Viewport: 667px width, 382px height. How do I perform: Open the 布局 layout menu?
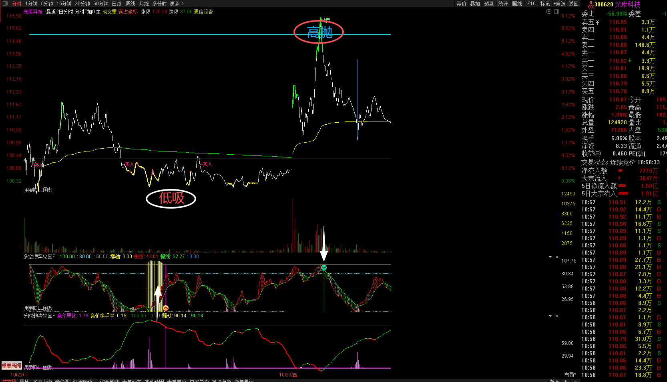point(571,375)
